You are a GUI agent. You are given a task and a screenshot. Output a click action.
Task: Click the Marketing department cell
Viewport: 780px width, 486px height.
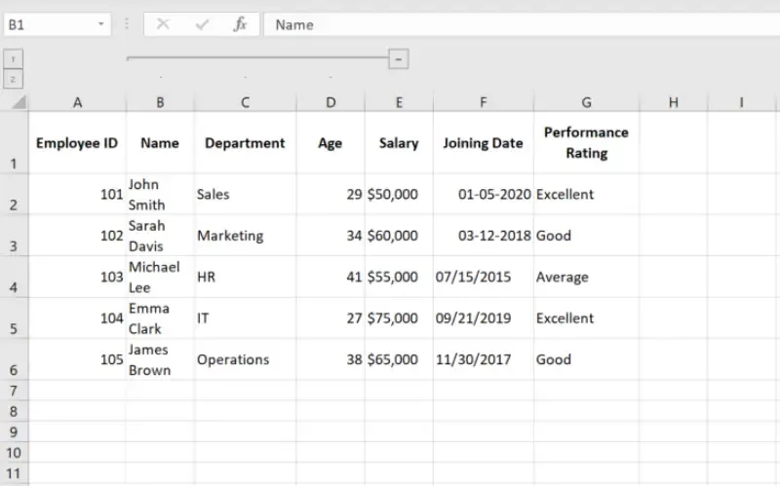coord(245,236)
